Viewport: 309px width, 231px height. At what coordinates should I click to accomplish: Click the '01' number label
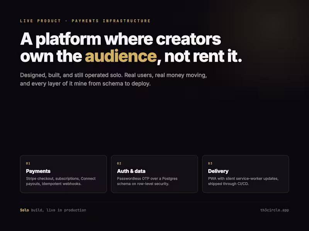click(x=28, y=163)
